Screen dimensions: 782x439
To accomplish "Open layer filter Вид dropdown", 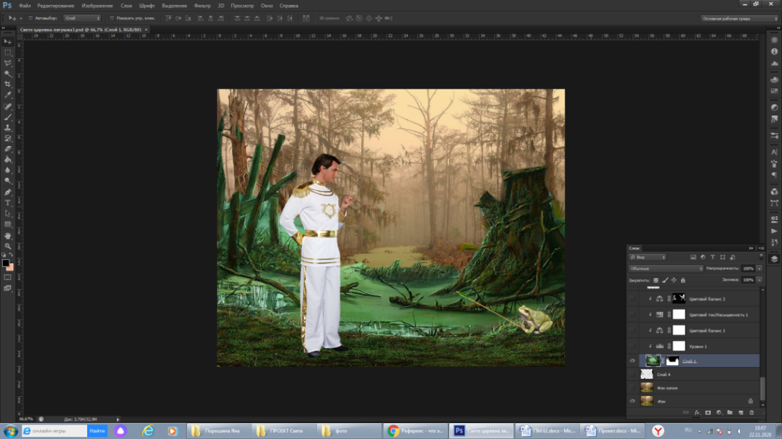I will 648,258.
